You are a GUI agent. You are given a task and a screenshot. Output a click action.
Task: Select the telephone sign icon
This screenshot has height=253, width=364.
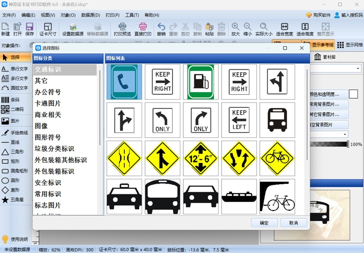tap(124, 82)
